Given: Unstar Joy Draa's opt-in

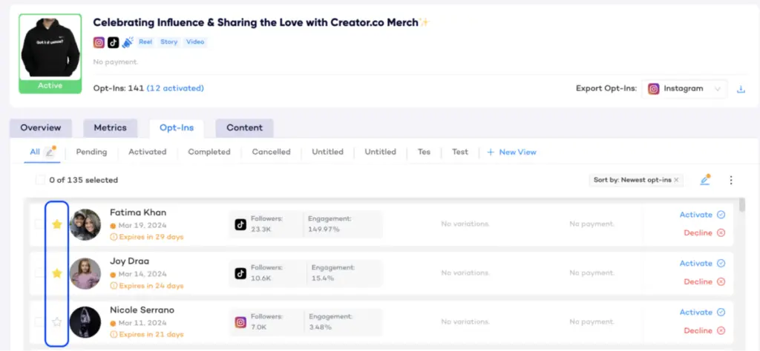Looking at the screenshot, I should [56, 273].
